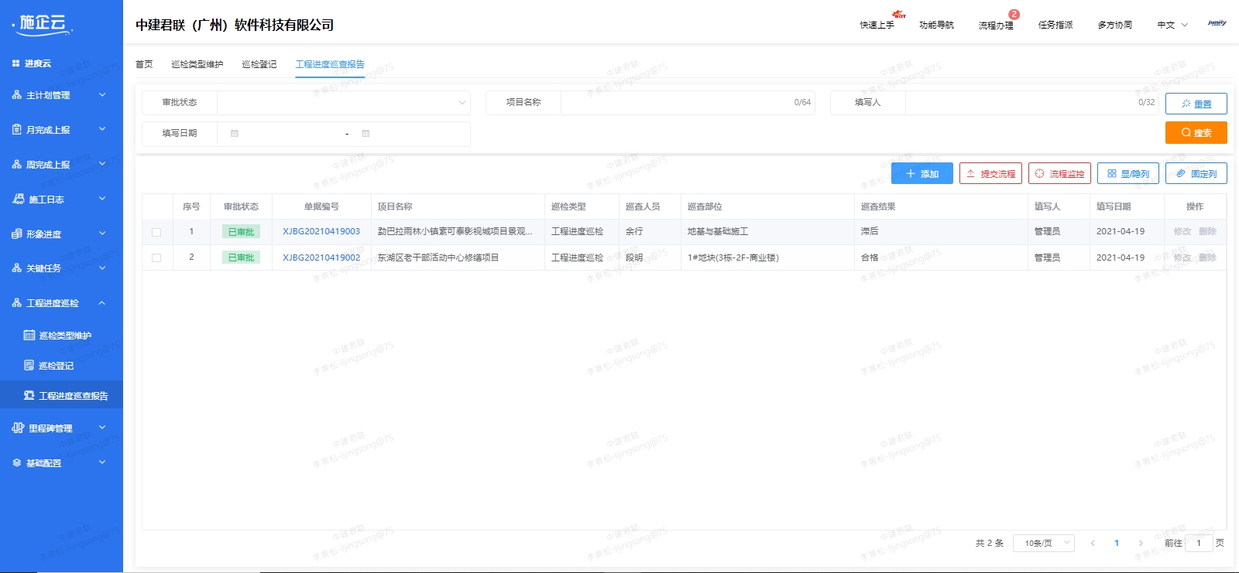Click 流程办理 notification badge
Screen dimensions: 1239x573
(x=1014, y=15)
